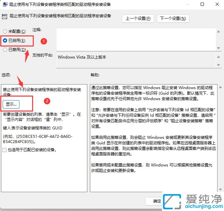Click the 若要创建设备类的列表 instruction text
The width and height of the screenshot is (224, 211).
[x=42, y=117]
